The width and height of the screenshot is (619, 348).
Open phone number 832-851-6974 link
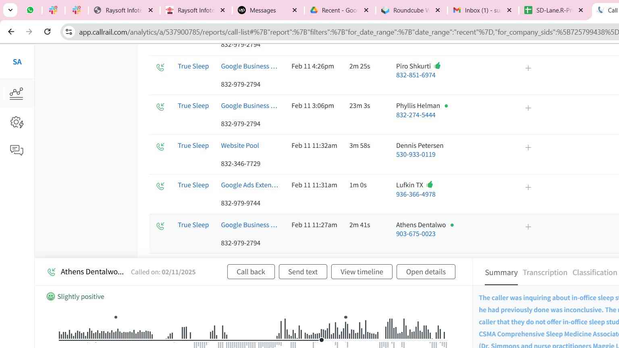[415, 75]
